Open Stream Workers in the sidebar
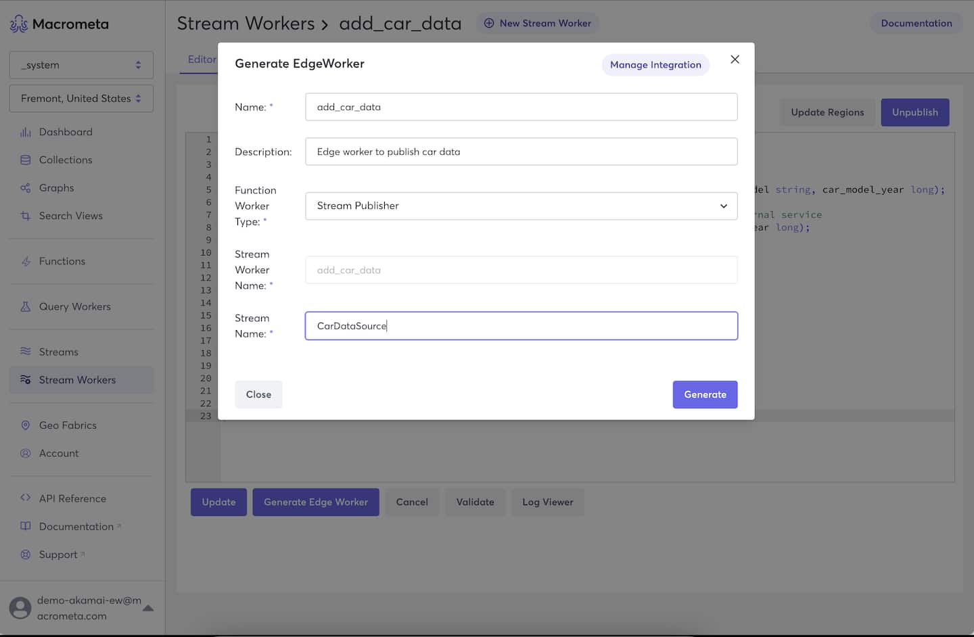 (77, 380)
